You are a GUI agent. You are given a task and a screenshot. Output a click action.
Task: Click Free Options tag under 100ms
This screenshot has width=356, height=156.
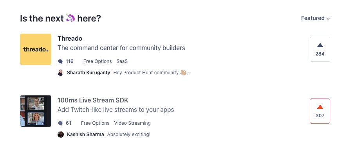coord(95,123)
